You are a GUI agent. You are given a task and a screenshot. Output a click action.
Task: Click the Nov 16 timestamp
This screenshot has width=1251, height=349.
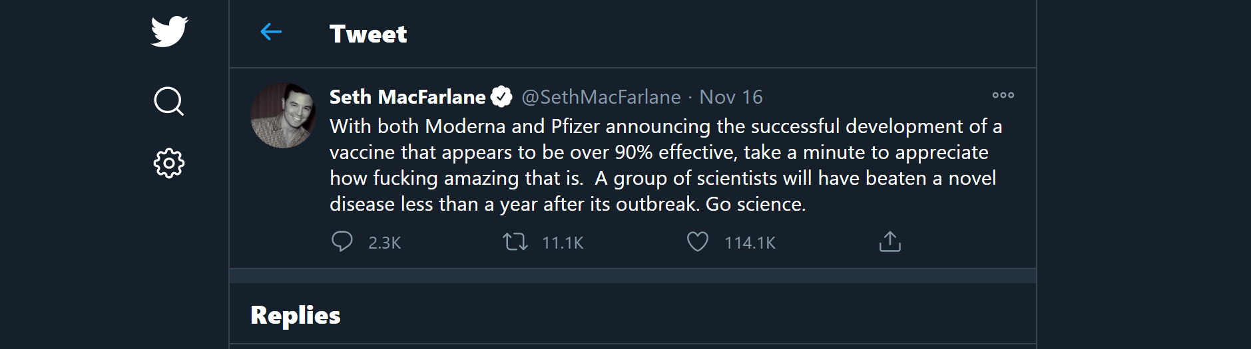(x=730, y=97)
